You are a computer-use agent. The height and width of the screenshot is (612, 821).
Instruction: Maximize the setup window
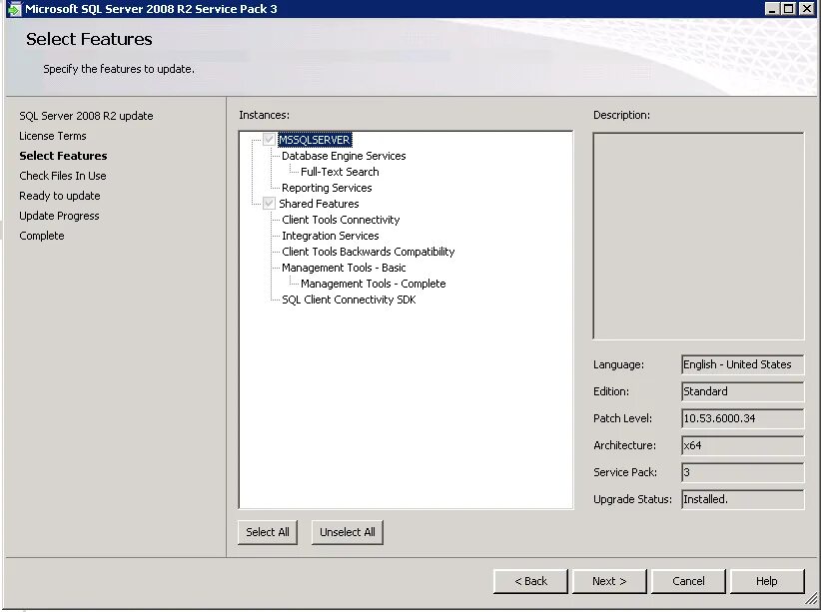(789, 9)
